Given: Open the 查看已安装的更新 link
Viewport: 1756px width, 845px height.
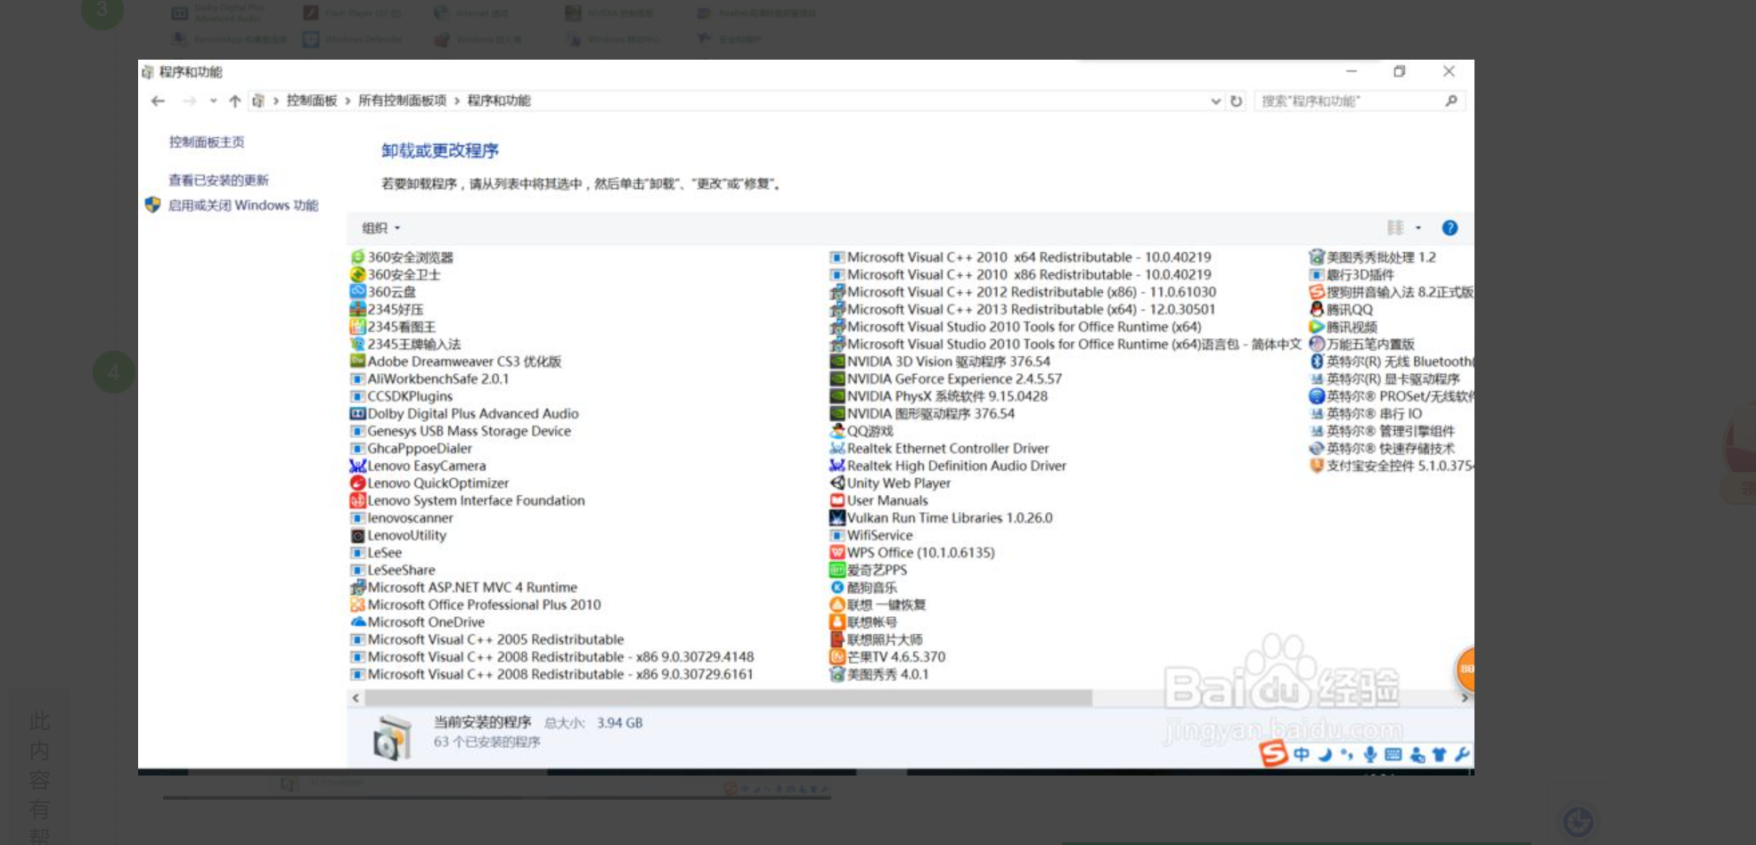Looking at the screenshot, I should coord(218,180).
